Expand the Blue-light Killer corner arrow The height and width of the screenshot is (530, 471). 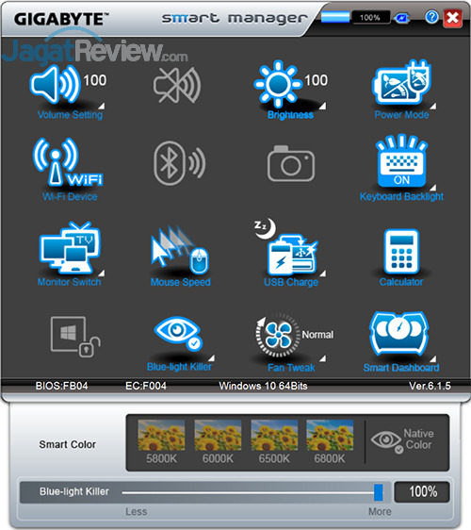(x=211, y=358)
